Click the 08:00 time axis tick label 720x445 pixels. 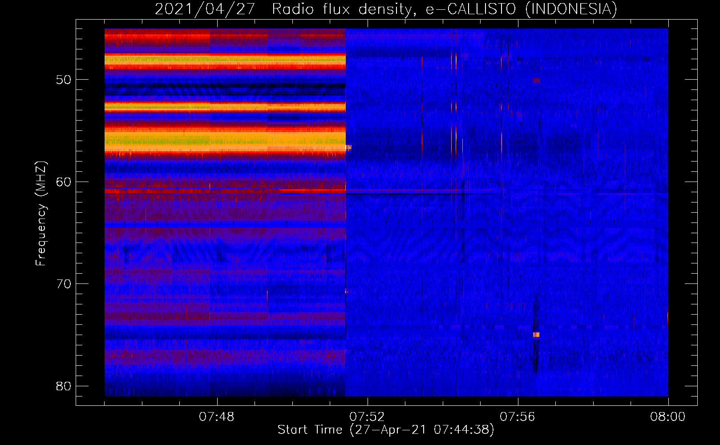tap(667, 417)
